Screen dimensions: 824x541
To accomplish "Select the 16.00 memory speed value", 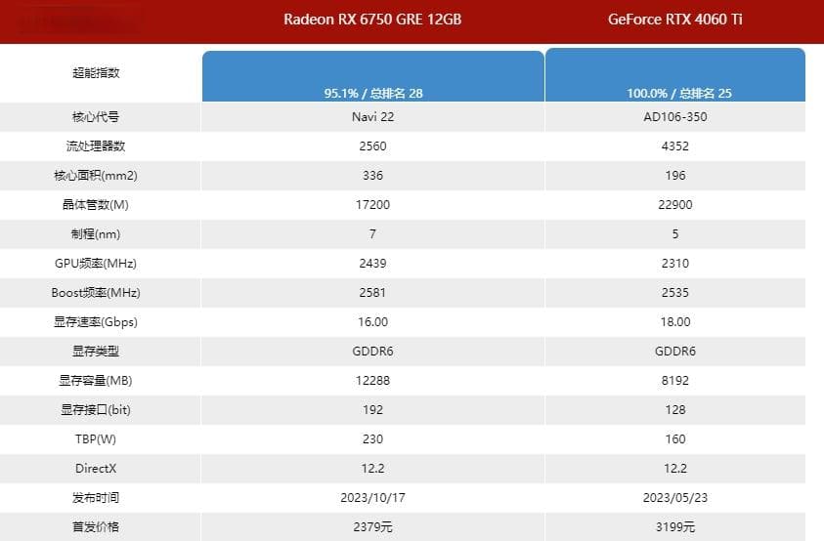I will 372,322.
